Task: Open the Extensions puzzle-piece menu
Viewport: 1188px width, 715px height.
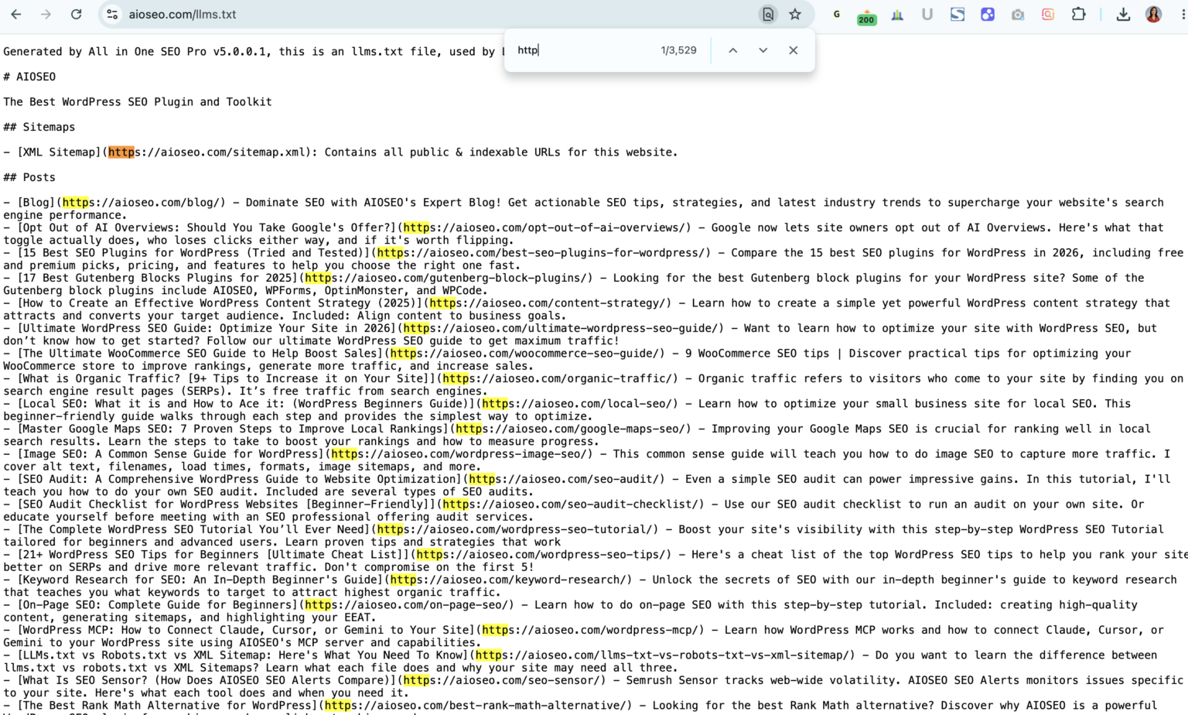Action: pyautogui.click(x=1078, y=14)
